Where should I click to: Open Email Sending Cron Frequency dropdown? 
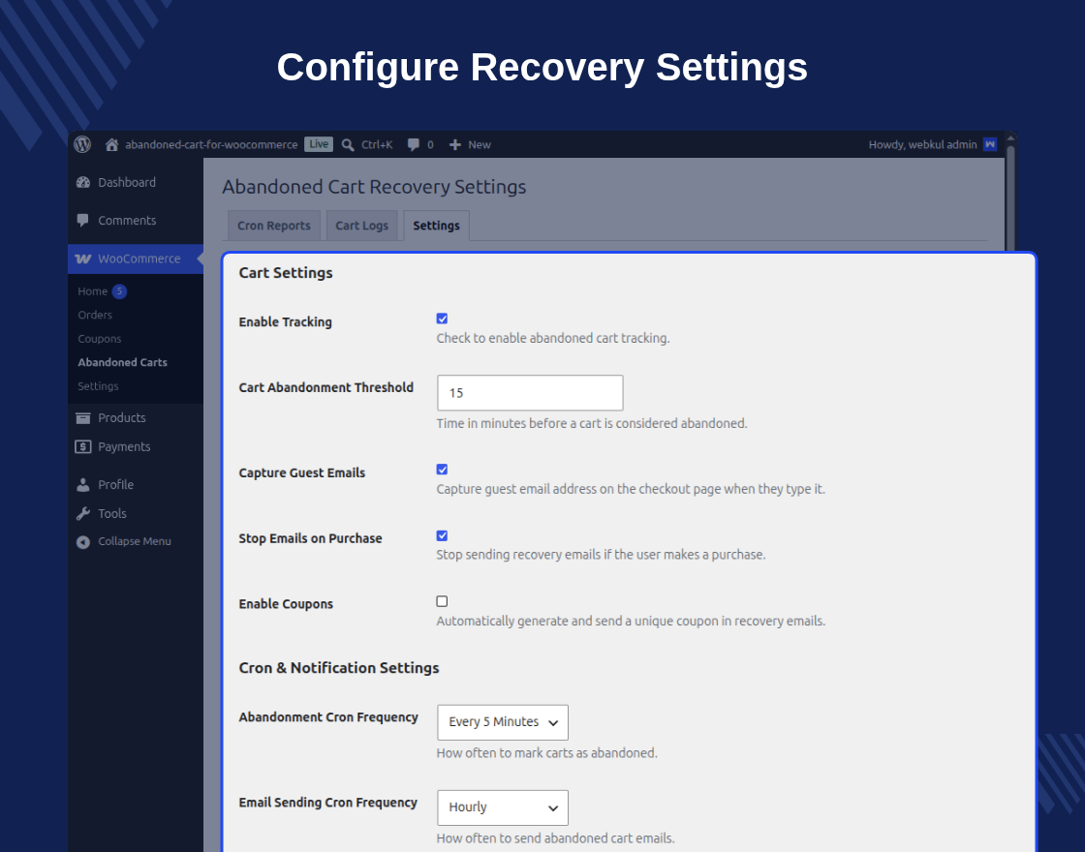click(503, 807)
